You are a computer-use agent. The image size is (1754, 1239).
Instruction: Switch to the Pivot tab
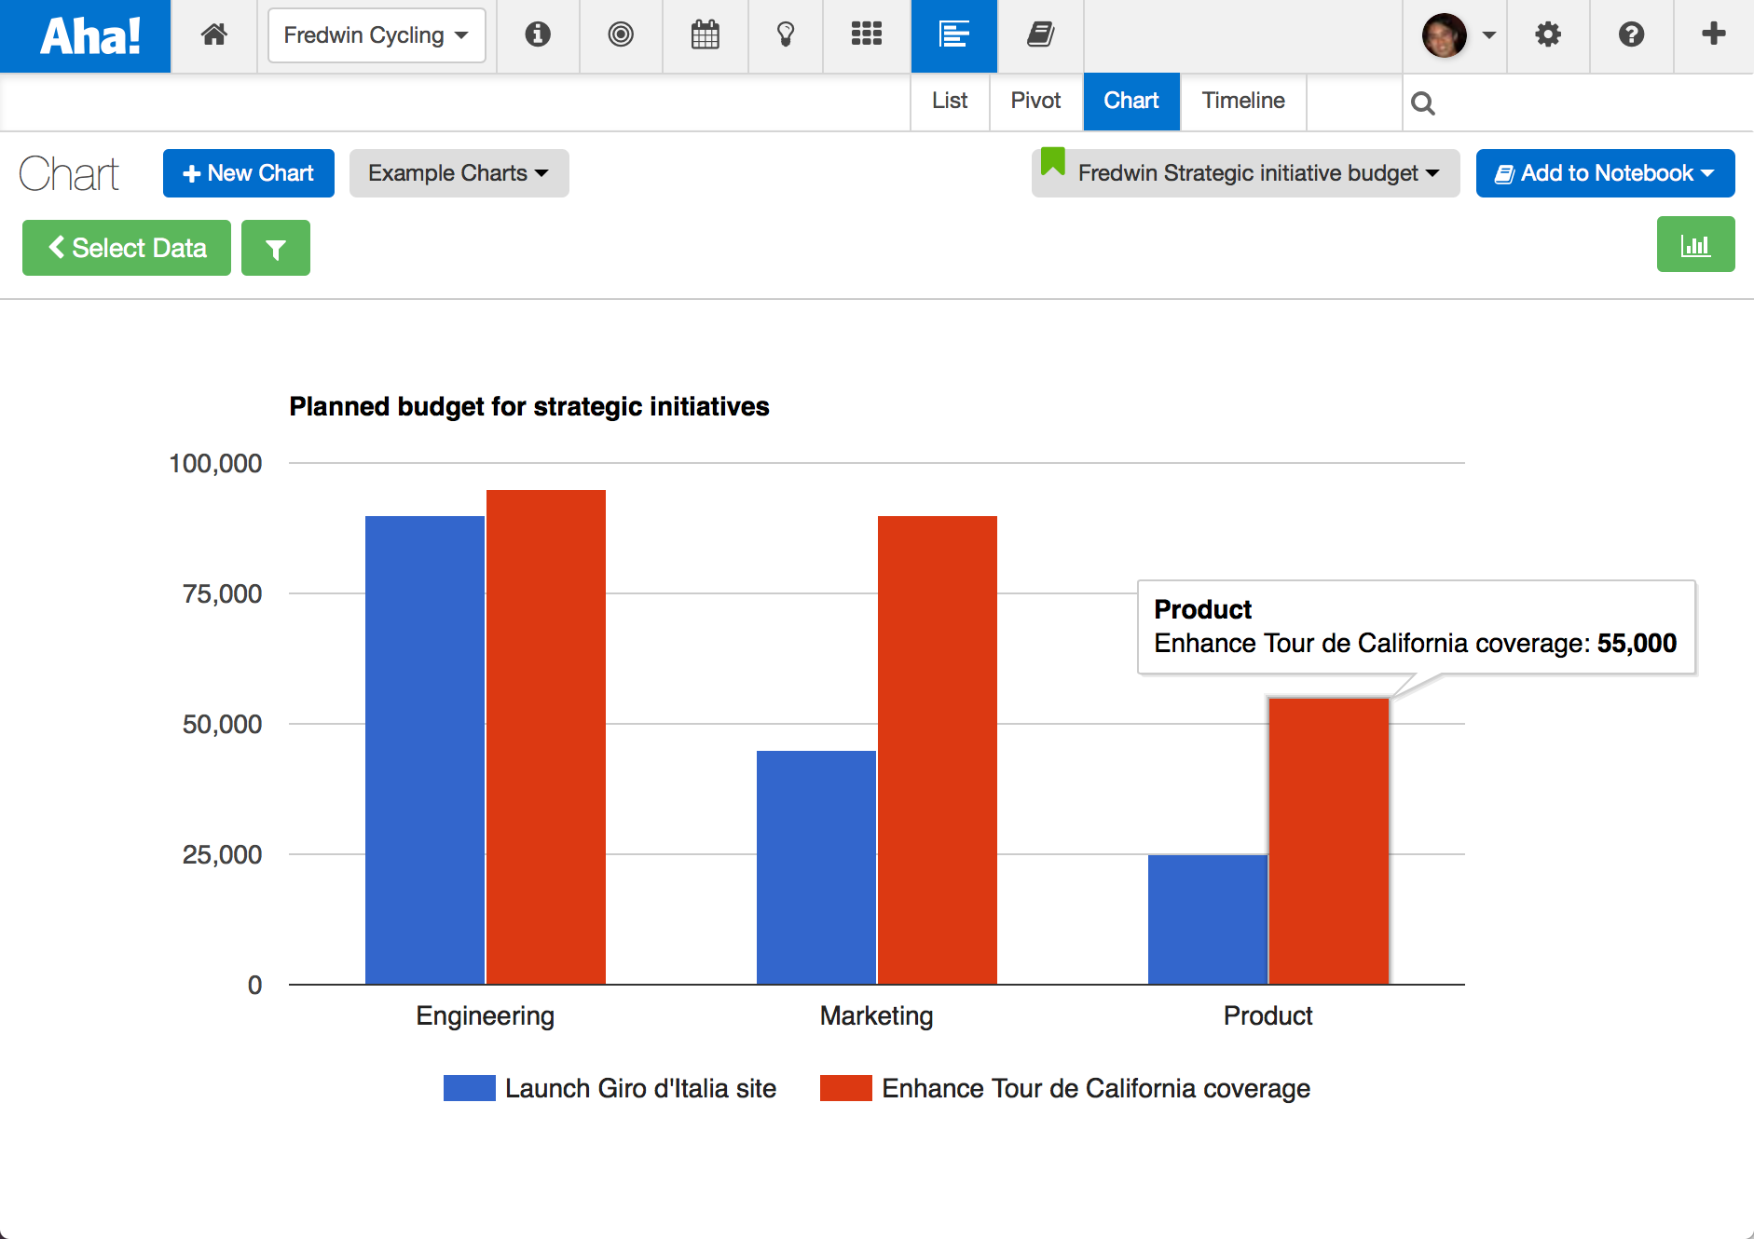coord(1035,101)
